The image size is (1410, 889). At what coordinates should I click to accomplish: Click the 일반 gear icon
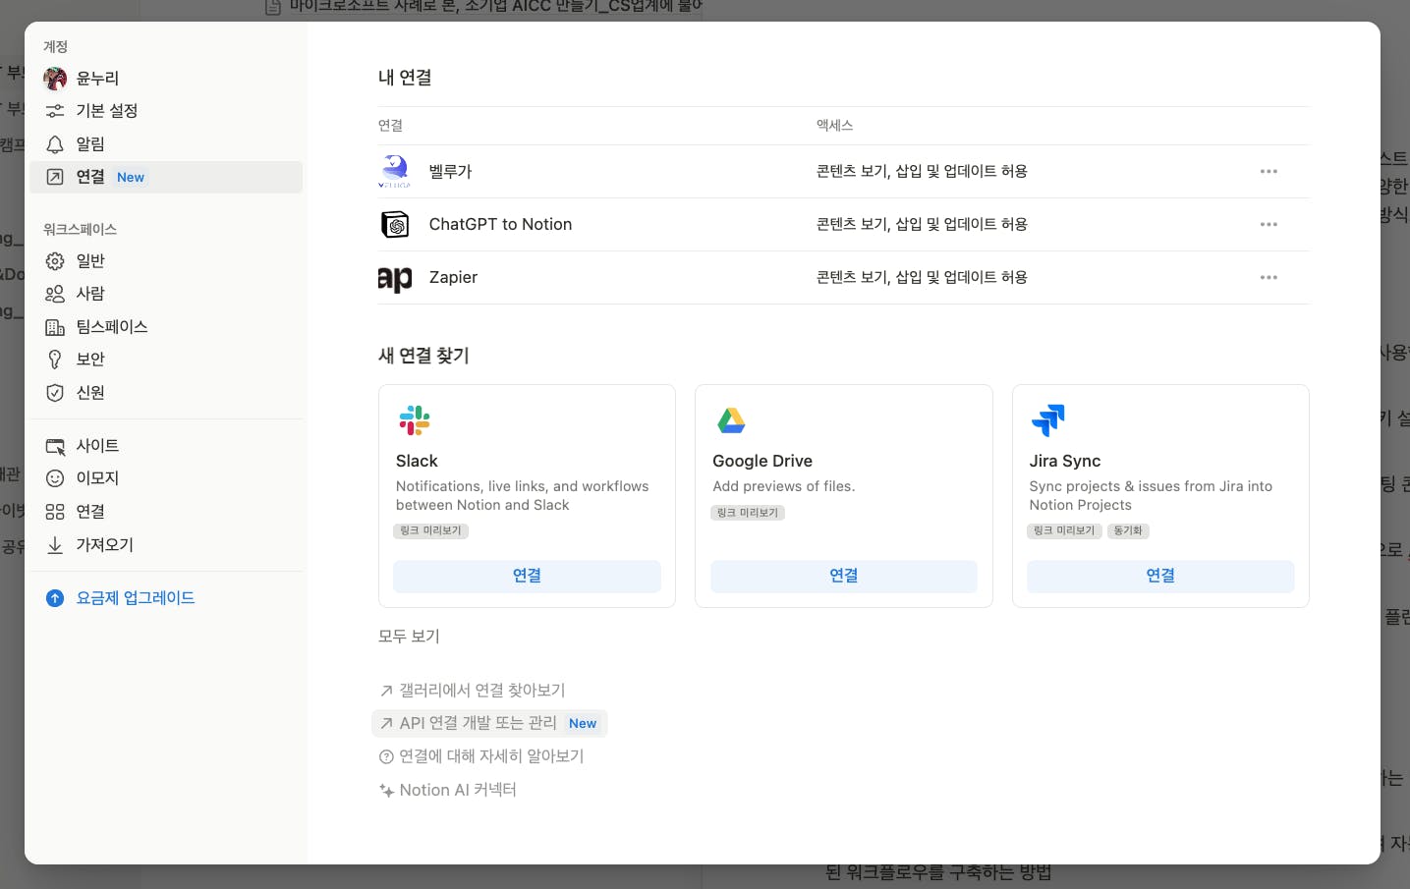pos(55,261)
